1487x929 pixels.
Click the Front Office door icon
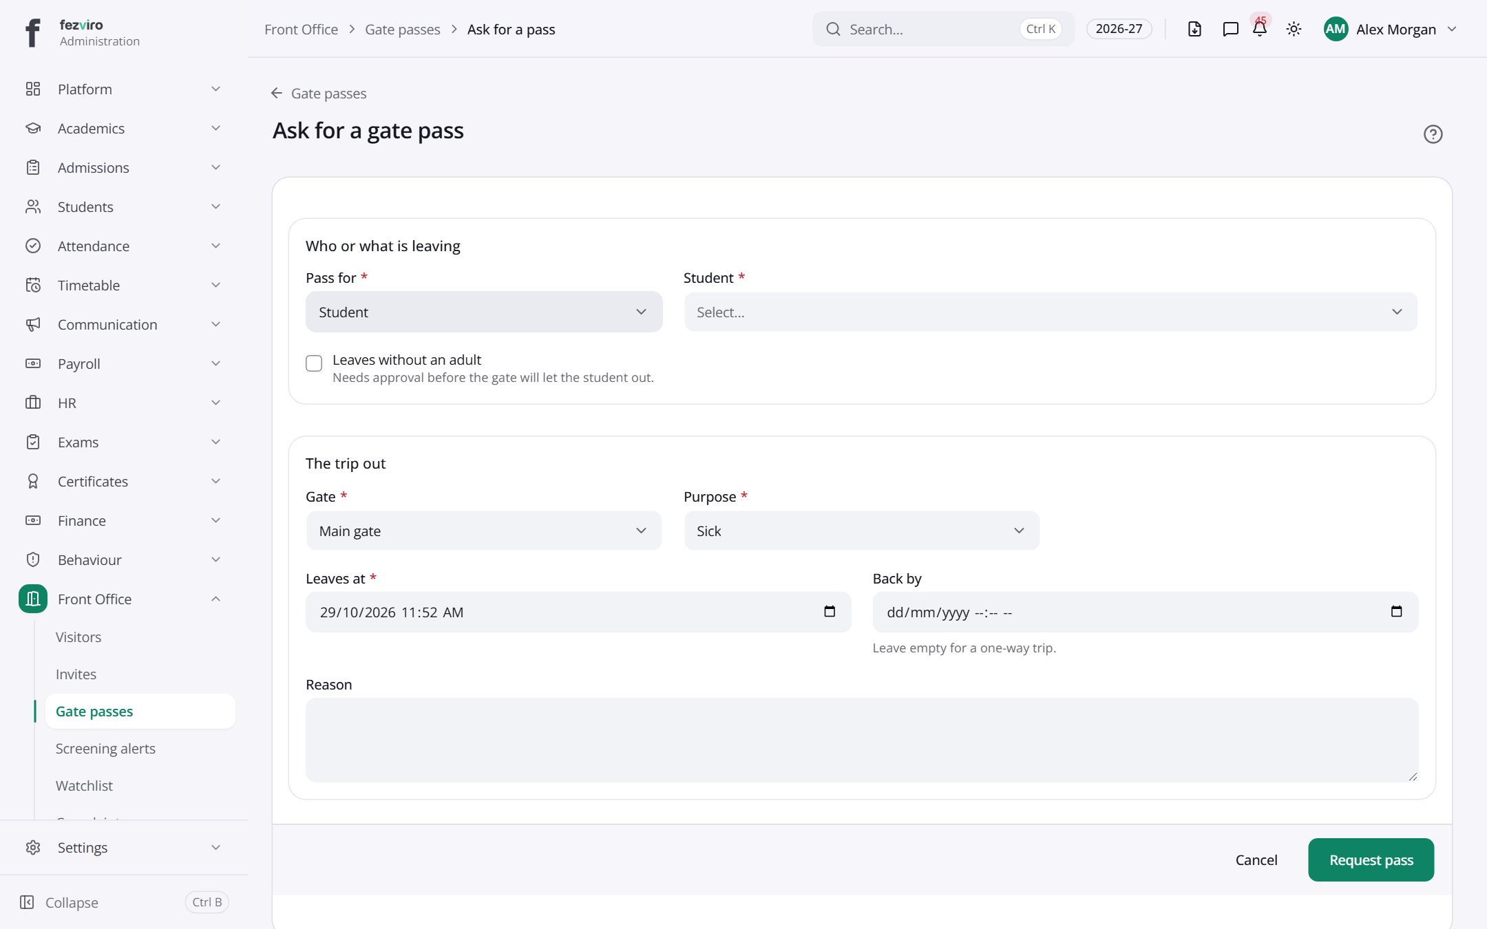click(33, 599)
